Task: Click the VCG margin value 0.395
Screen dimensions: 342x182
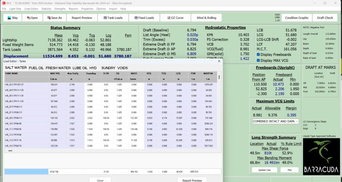Action: pos(292,115)
